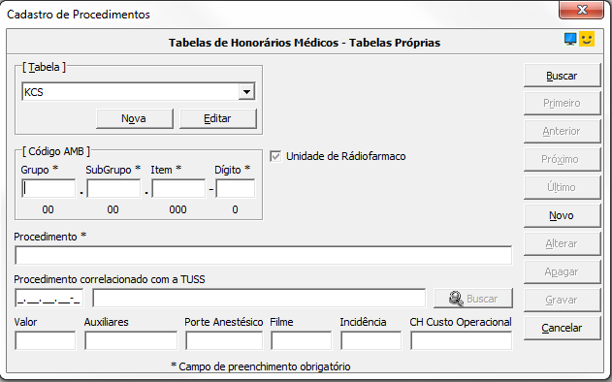
Task: Focus the Dígito code field
Action: coord(236,188)
